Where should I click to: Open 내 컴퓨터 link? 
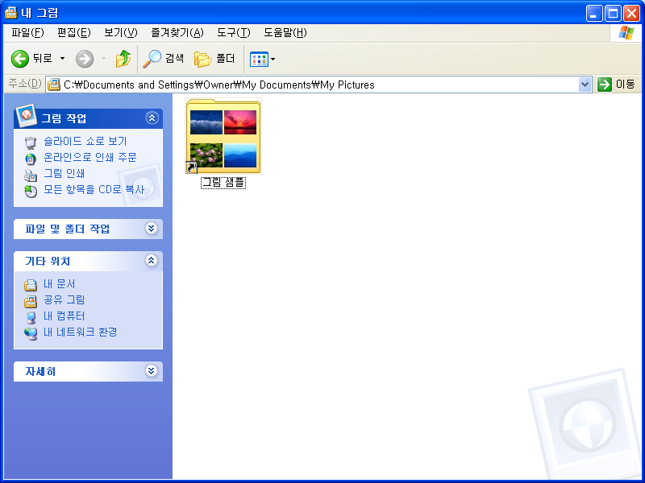(64, 316)
